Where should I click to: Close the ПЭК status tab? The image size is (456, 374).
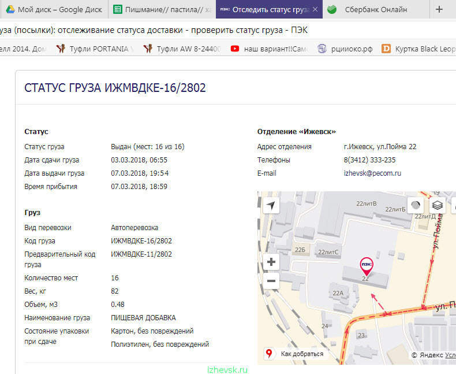point(315,10)
